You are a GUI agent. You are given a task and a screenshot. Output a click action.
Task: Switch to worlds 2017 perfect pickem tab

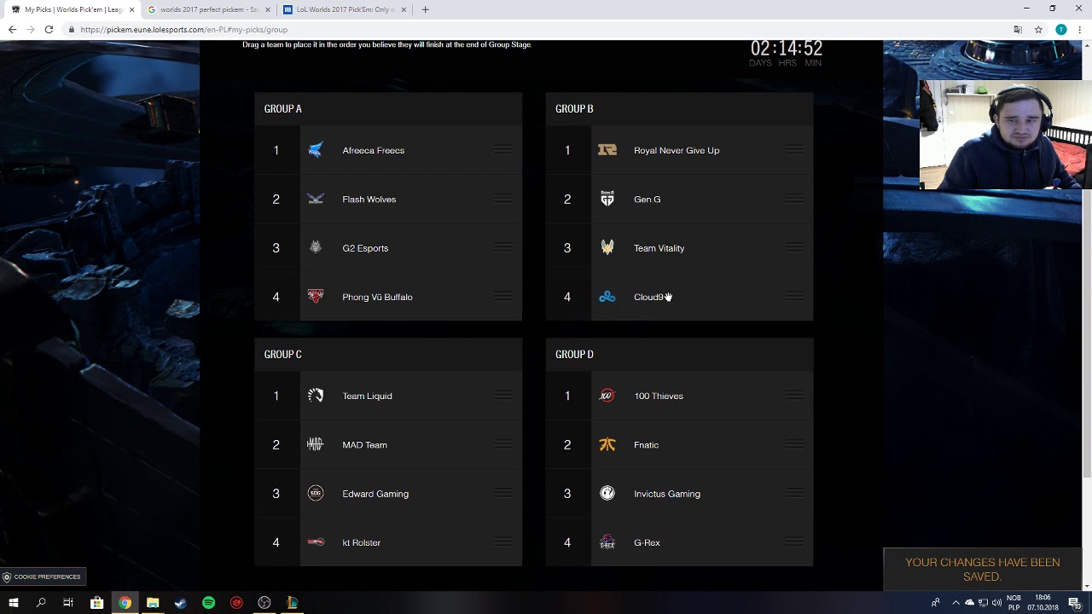[x=206, y=9]
